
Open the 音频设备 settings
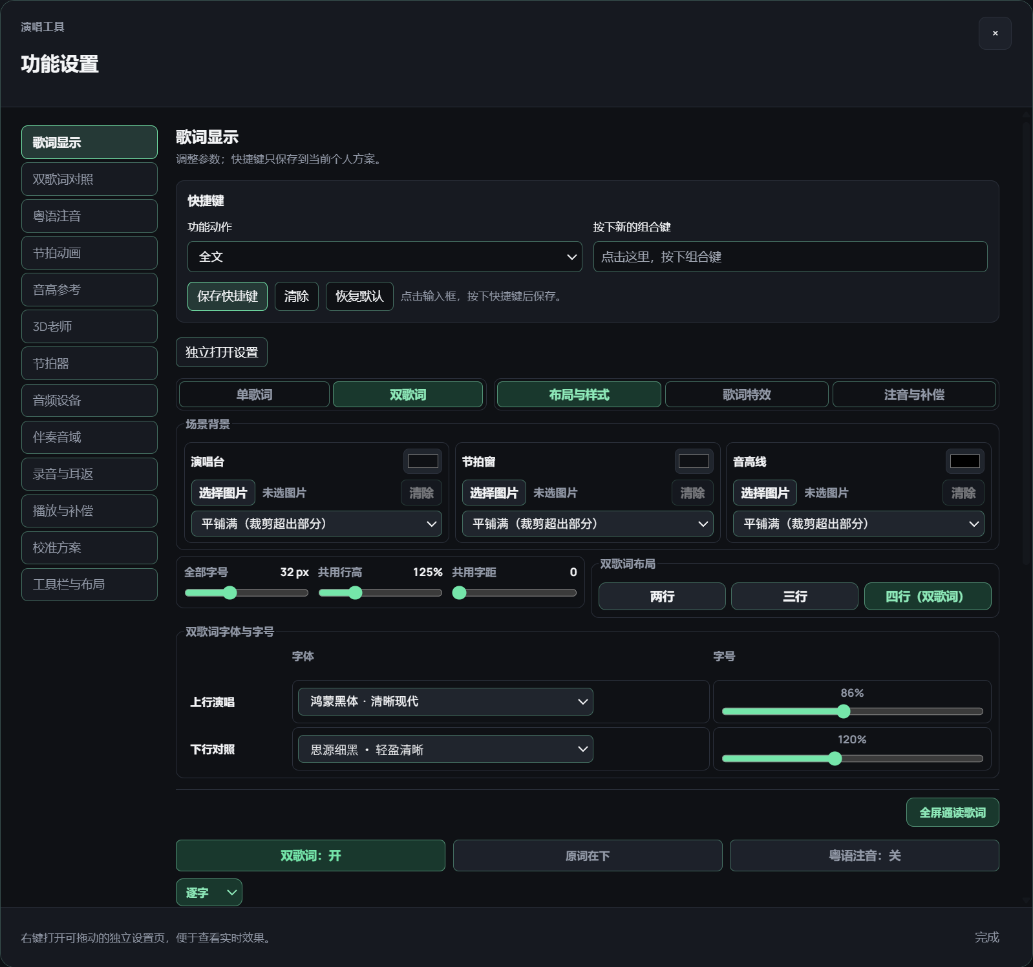coord(89,400)
